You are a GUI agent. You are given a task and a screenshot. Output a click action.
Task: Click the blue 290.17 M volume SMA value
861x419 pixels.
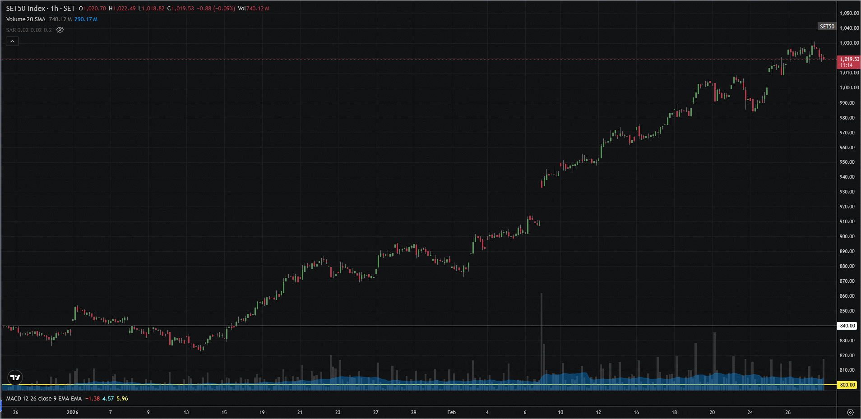pos(86,19)
